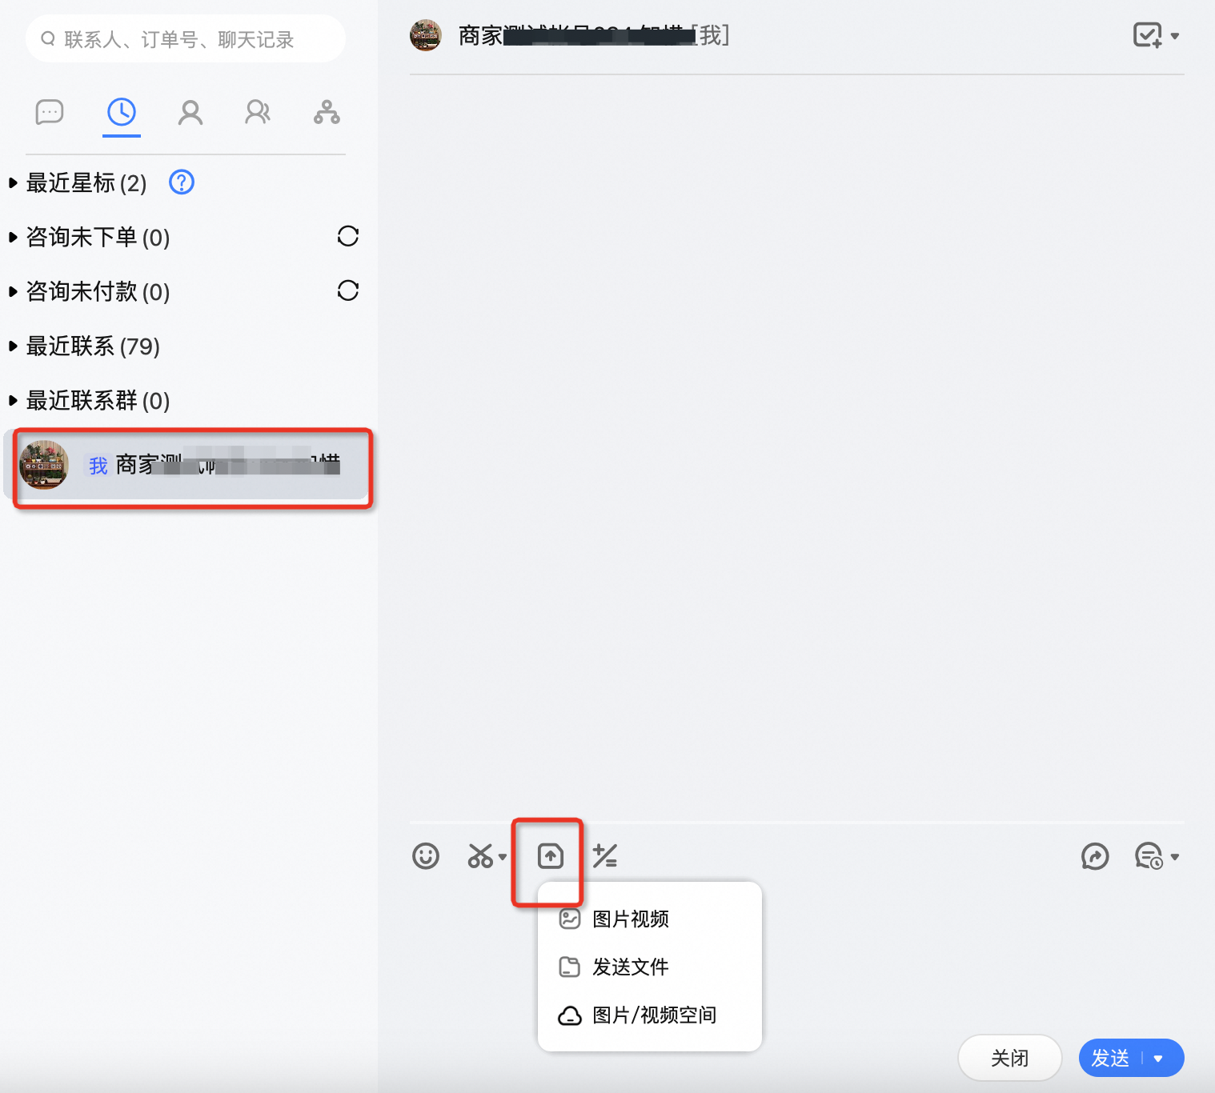This screenshot has width=1215, height=1093.
Task: Open the chat history clock bubble icon
Action: (x=1149, y=856)
